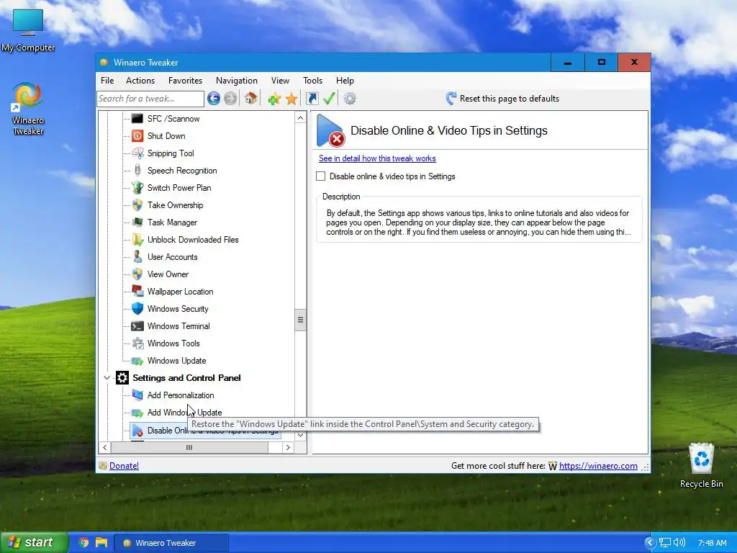Open the https://winaero.com link
This screenshot has height=553, width=737.
(598, 466)
